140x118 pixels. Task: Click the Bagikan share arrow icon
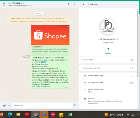point(108,49)
